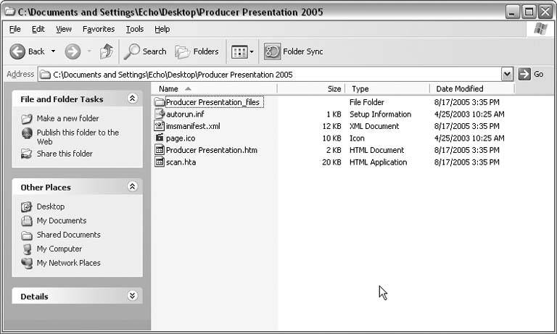This screenshot has height=334, width=557.
Task: Toggle the Folders pane button
Action: click(x=197, y=51)
